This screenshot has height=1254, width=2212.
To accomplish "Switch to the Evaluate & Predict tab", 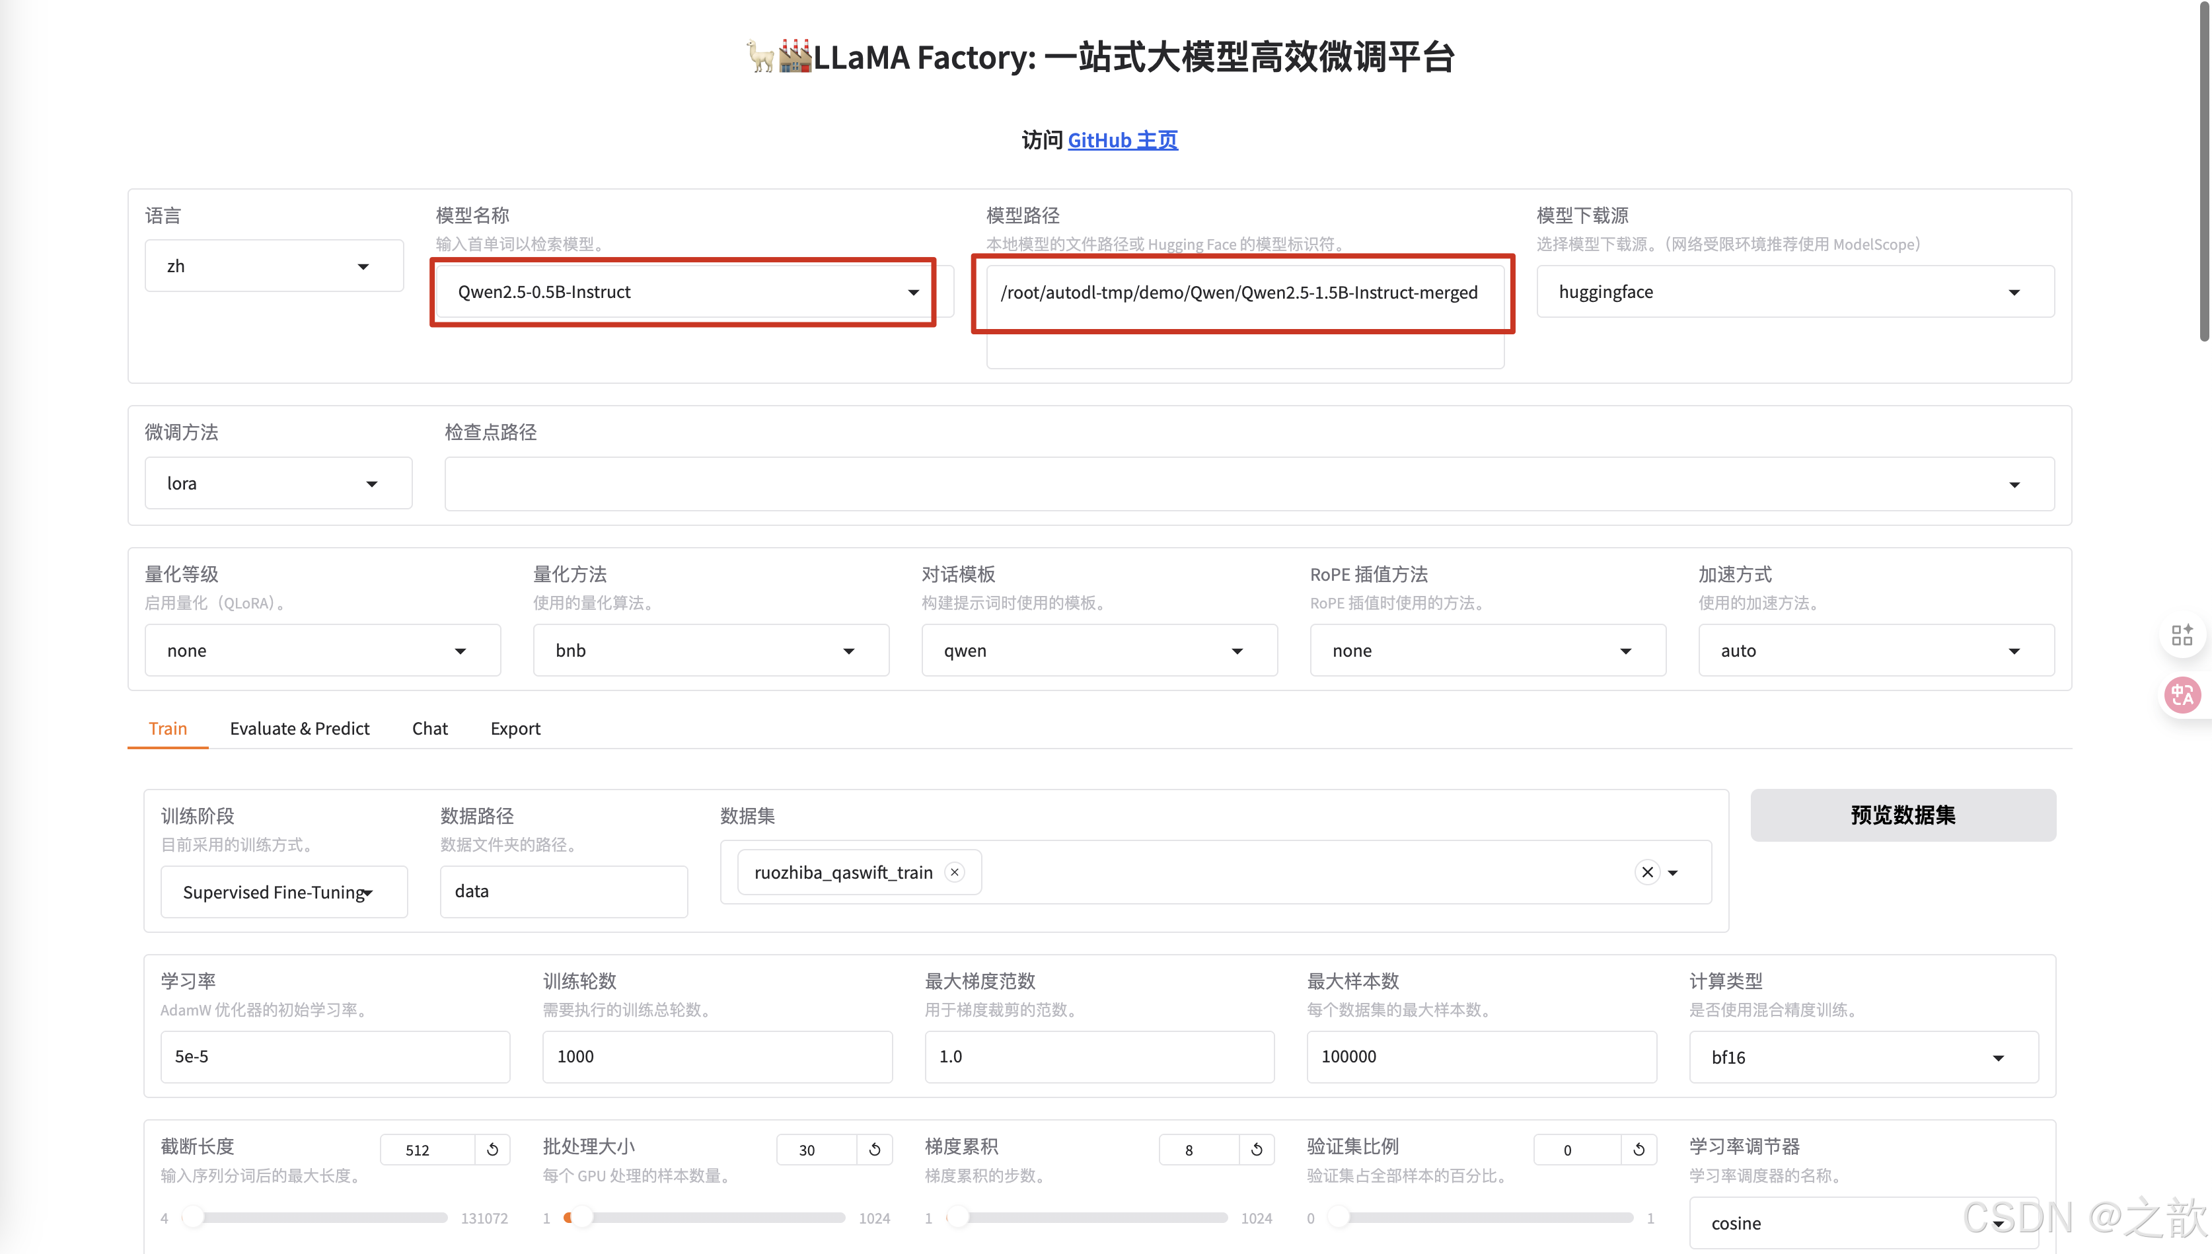I will tap(300, 729).
